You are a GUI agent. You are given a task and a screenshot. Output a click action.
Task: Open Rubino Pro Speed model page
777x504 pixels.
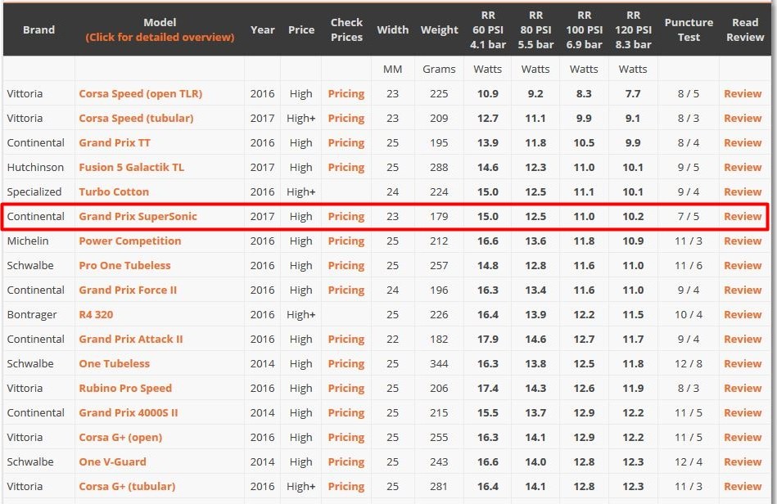(x=125, y=388)
